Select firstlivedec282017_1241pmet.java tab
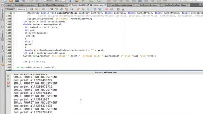Viewport: 203px width, 114px height. click(88, 5)
